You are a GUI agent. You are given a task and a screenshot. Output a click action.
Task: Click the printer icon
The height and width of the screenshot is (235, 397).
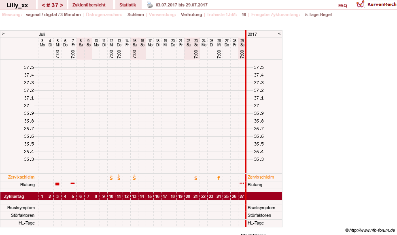pyautogui.click(x=150, y=5)
